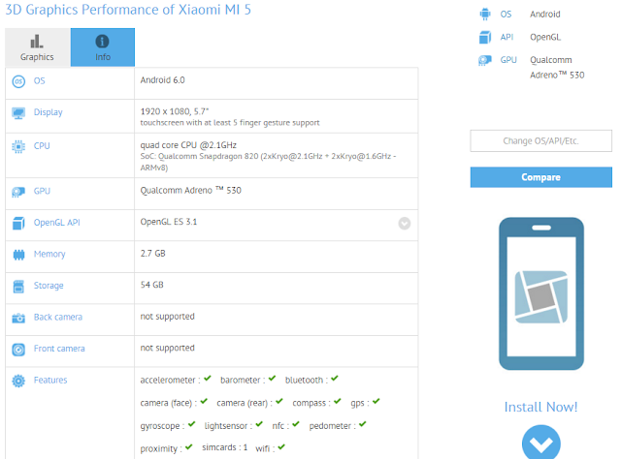Click the '54 GB' storage value
Screen dimensions: 621x459
pyautogui.click(x=151, y=285)
